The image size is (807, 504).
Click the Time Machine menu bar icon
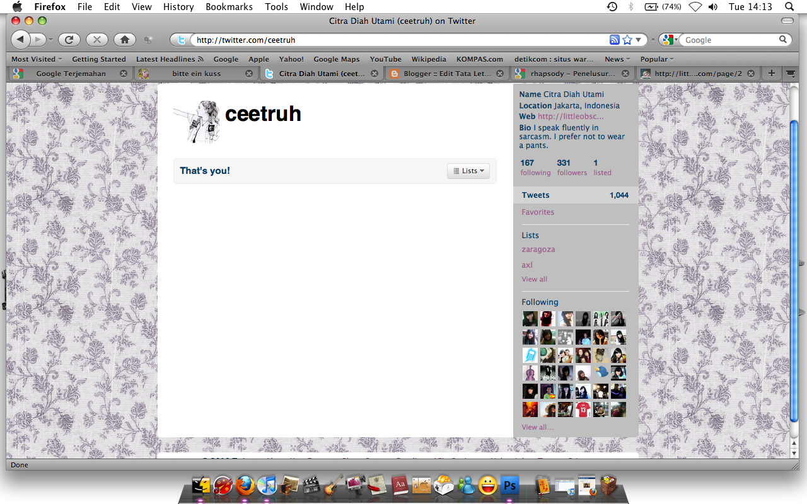(612, 7)
